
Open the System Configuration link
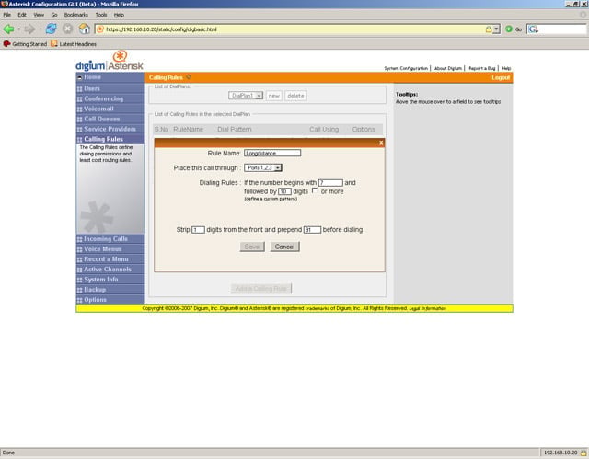pyautogui.click(x=406, y=68)
